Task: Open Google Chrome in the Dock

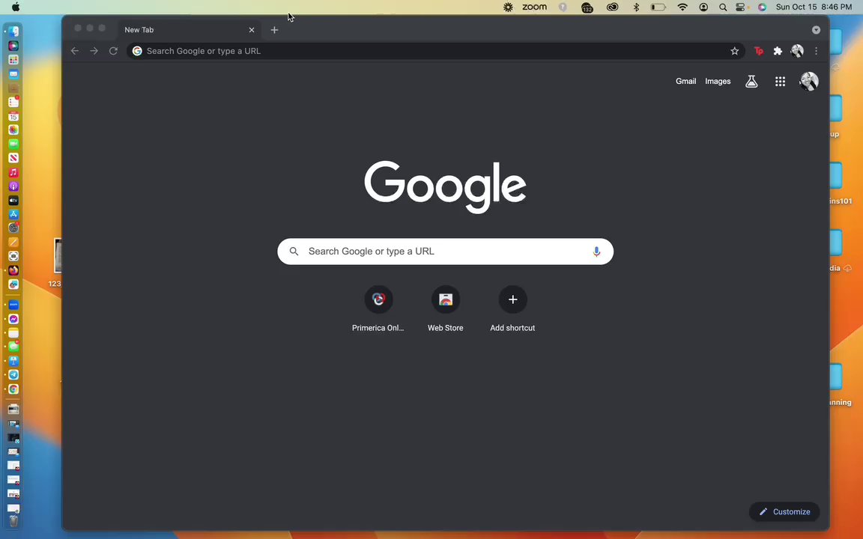Action: [13, 389]
